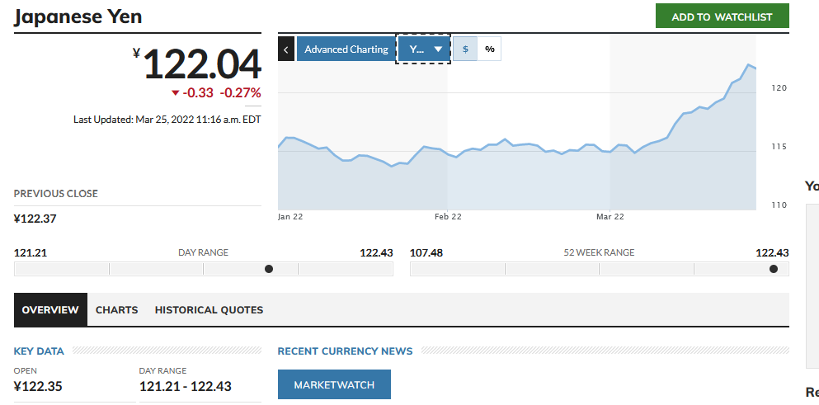819x405 pixels.
Task: Click the MarketWatch news button
Action: (334, 384)
